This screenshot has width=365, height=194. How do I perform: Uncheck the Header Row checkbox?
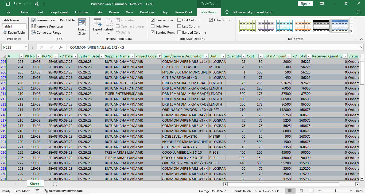tap(153, 20)
